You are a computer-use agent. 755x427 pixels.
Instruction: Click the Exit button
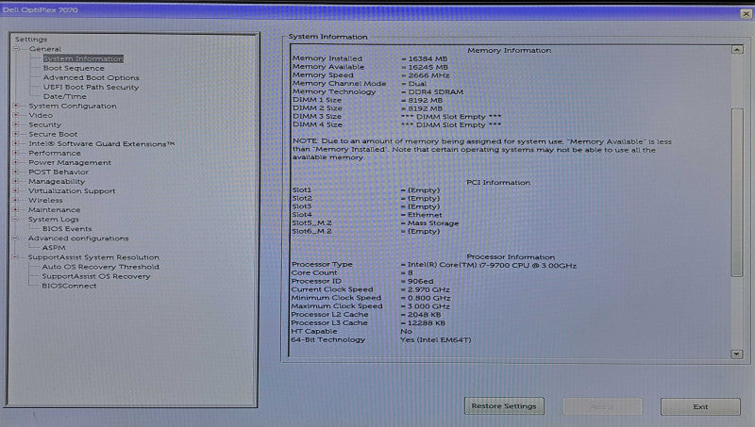click(700, 406)
